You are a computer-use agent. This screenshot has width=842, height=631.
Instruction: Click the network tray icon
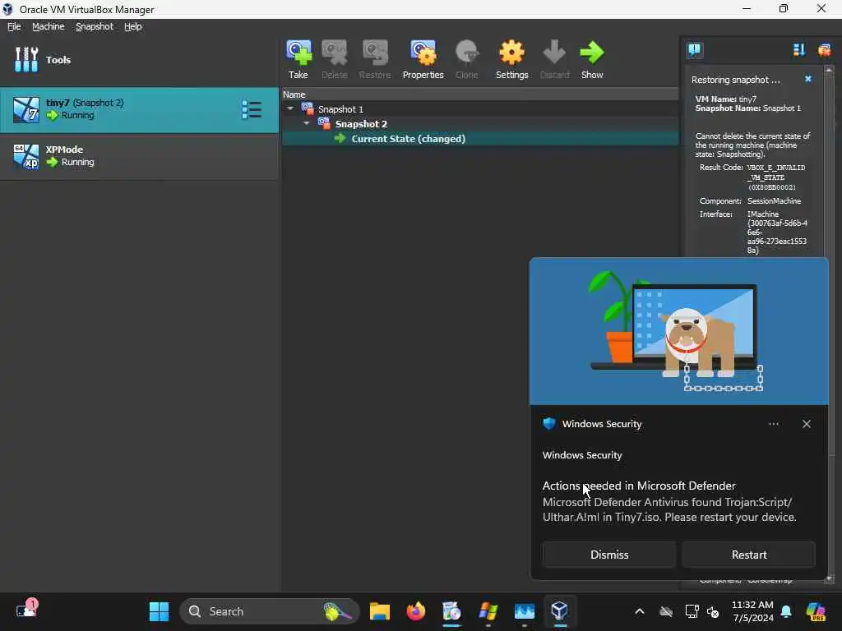point(692,611)
